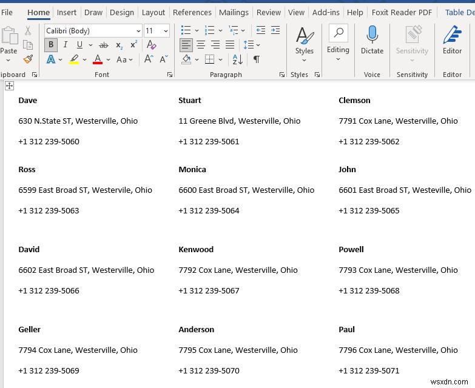
Task: Open the File tab
Action: coord(7,12)
